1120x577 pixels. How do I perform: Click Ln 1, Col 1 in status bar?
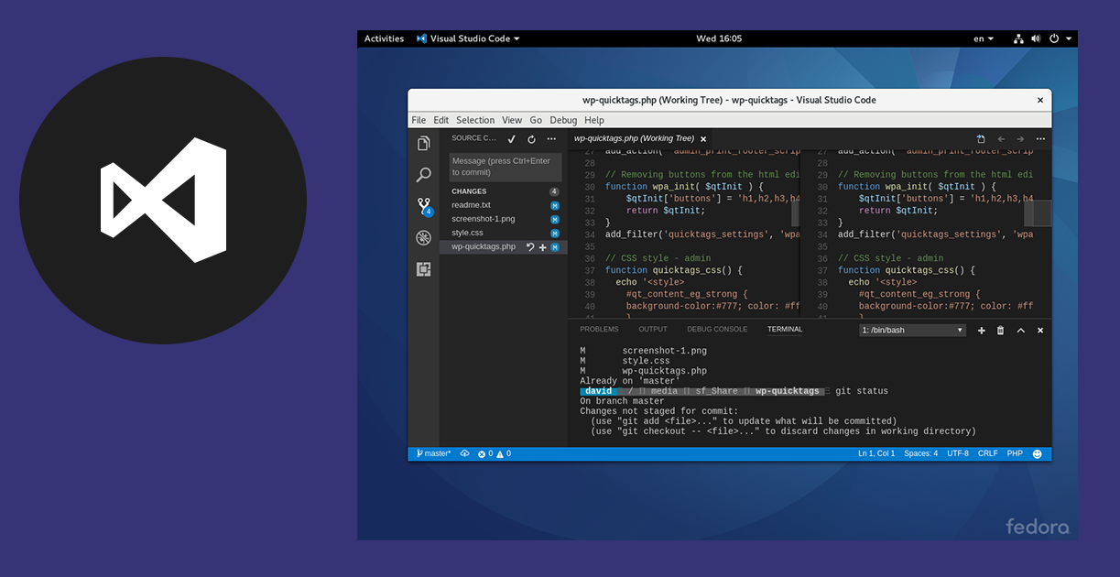pyautogui.click(x=876, y=454)
